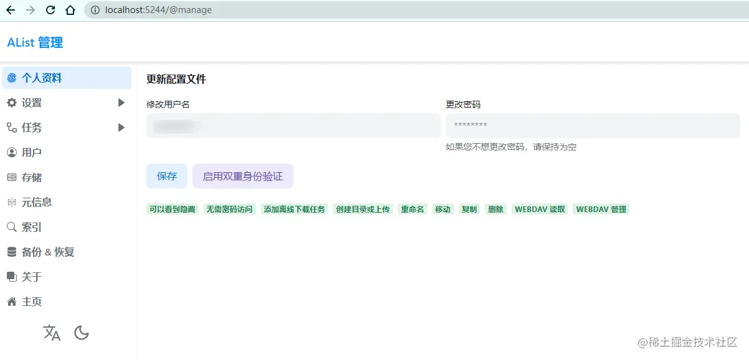Click the browser forward arrow
Screen dimensions: 749x360
pyautogui.click(x=31, y=10)
